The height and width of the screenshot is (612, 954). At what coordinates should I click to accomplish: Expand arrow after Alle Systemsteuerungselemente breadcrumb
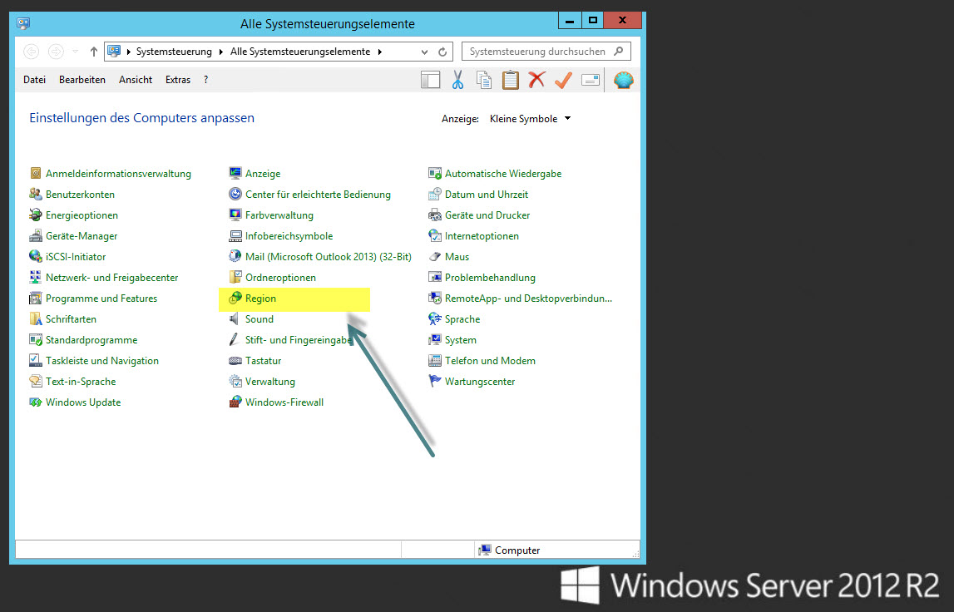click(379, 52)
